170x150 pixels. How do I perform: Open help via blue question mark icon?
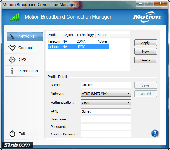[x=155, y=133]
